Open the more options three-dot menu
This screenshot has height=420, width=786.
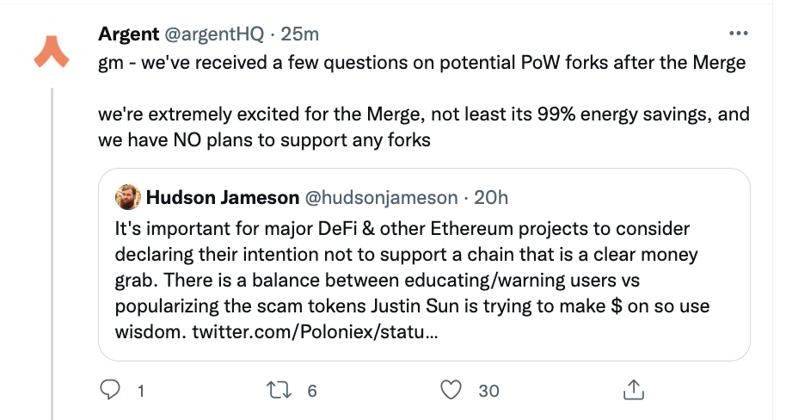point(738,34)
